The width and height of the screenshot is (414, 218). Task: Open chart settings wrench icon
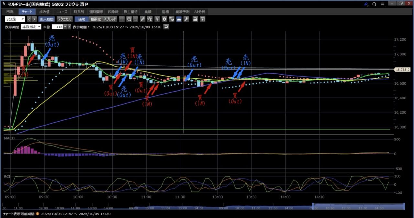(x=186, y=19)
